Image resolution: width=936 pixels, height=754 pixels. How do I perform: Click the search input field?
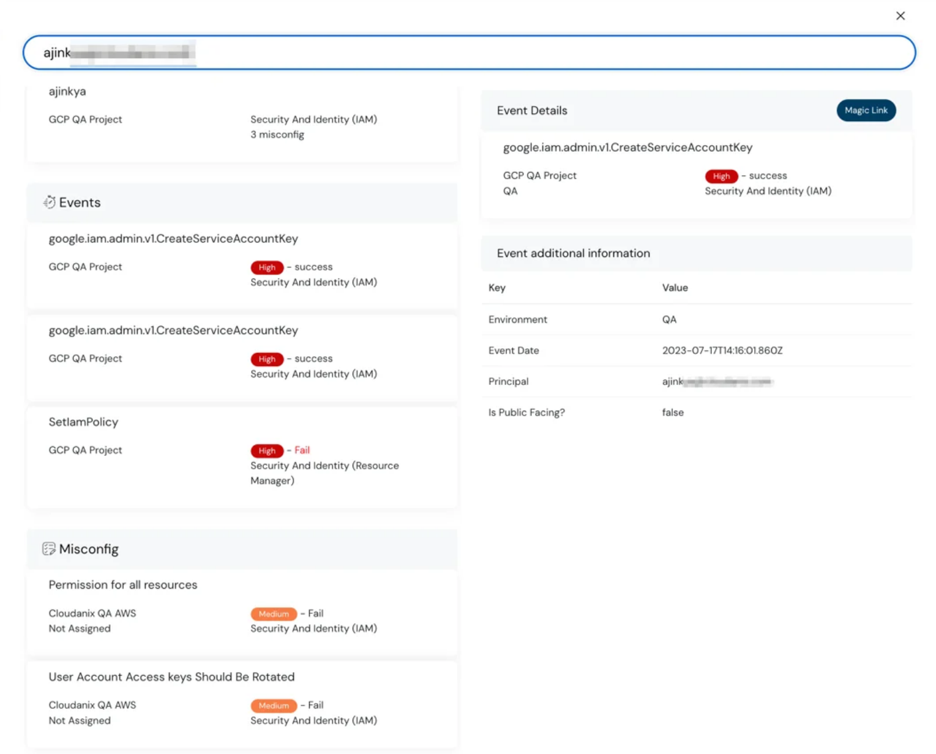click(469, 53)
